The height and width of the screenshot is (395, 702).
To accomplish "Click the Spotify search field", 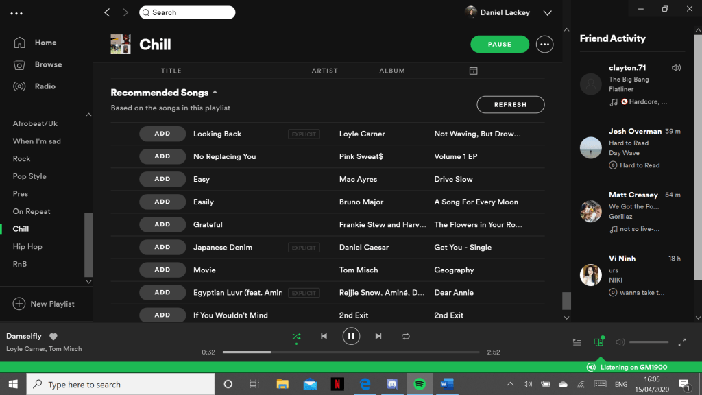I will [187, 12].
